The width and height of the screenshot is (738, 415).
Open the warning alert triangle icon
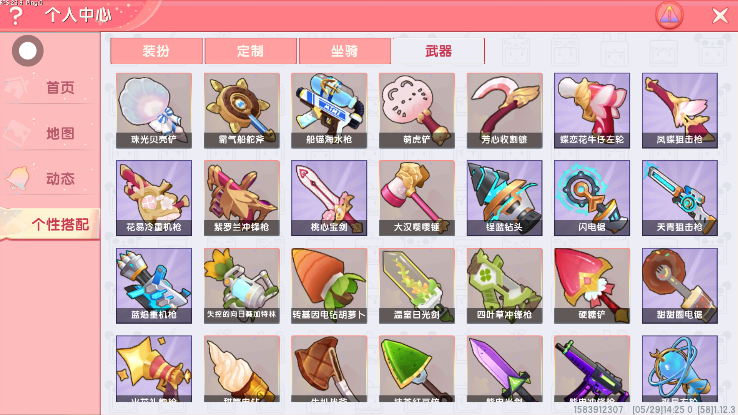(669, 15)
